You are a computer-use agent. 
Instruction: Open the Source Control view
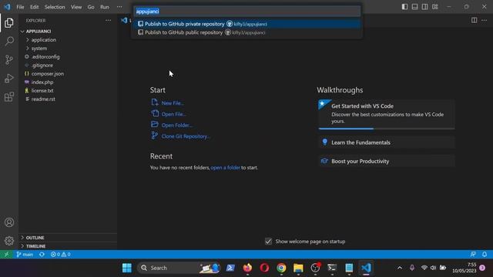pos(9,60)
